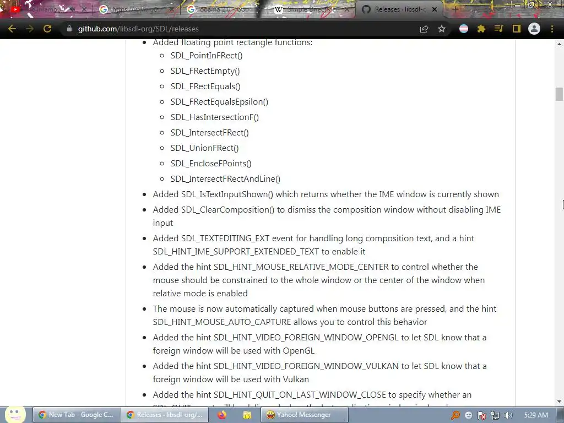The width and height of the screenshot is (564, 423).
Task: Click the 5:29 AM taskbar clock
Action: (536, 415)
